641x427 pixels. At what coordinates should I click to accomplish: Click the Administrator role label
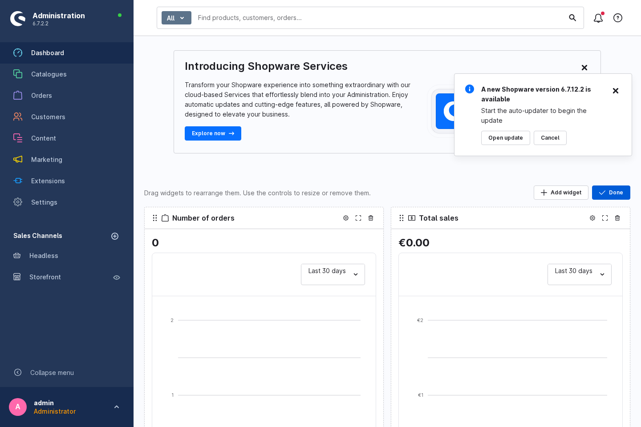55,411
